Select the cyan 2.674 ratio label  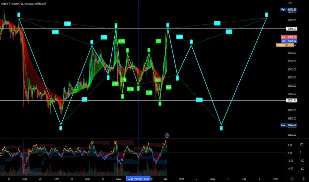[x=199, y=100]
